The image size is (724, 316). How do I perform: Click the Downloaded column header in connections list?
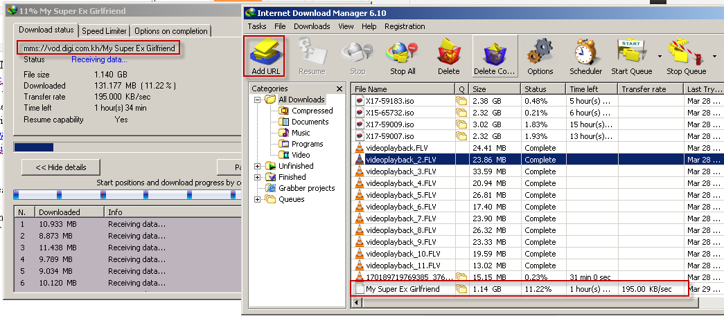[x=70, y=212]
